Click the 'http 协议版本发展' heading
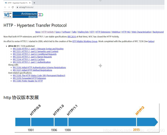Screen dimensions: 167x135 click(21, 97)
